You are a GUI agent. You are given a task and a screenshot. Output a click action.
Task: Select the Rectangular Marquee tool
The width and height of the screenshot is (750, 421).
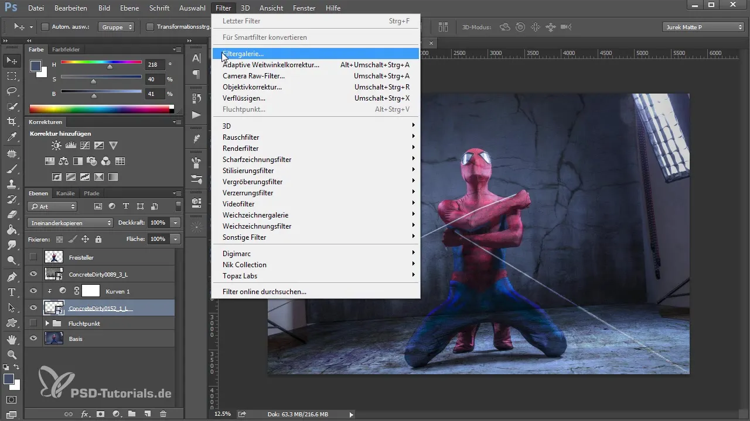coord(11,76)
